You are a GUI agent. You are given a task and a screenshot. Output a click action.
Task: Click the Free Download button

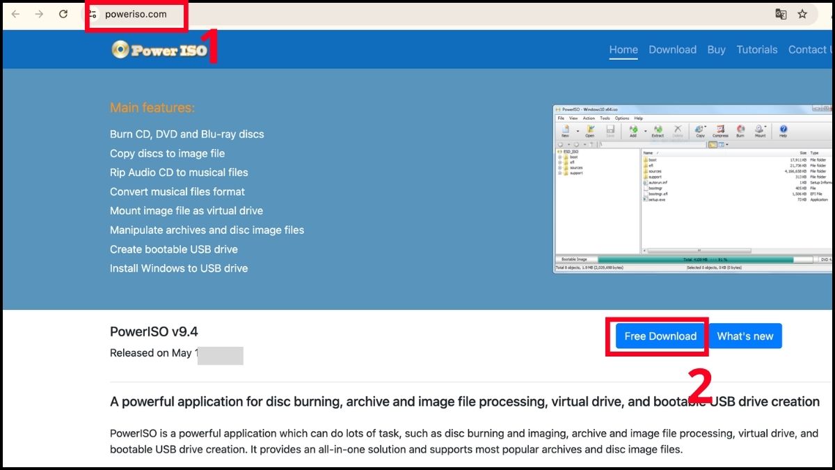coord(660,336)
